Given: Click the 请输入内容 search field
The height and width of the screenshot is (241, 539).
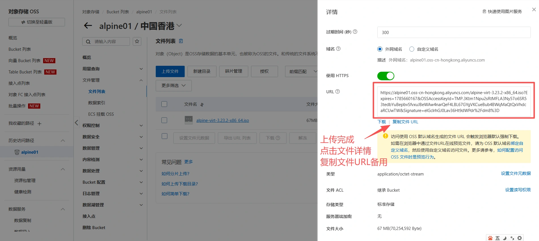Looking at the screenshot, I should 106,42.
